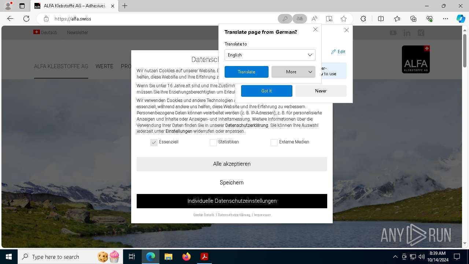Click the Edit link with the pencil
Screen dimensions: 469x264
(338, 52)
